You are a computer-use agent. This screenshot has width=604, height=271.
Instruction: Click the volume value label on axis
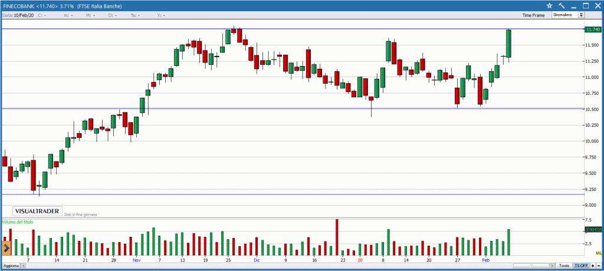[x=593, y=230]
